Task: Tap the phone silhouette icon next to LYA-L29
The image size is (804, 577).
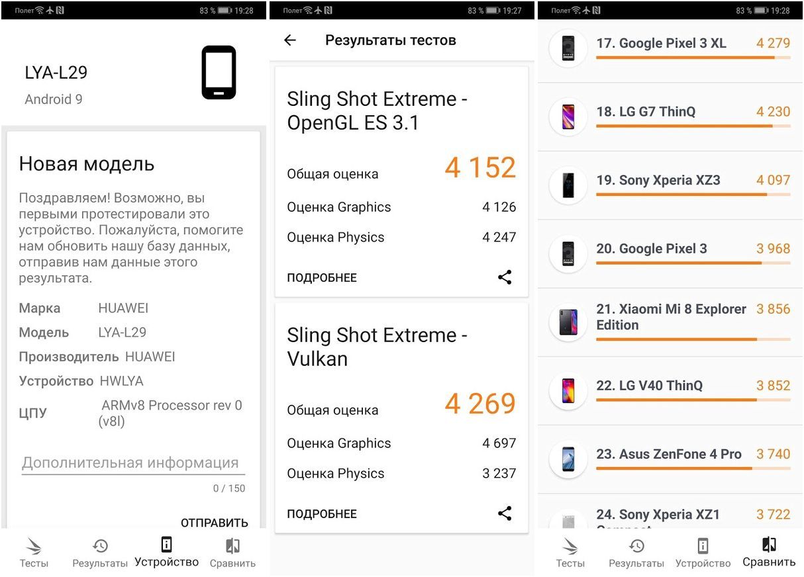Action: pyautogui.click(x=219, y=71)
